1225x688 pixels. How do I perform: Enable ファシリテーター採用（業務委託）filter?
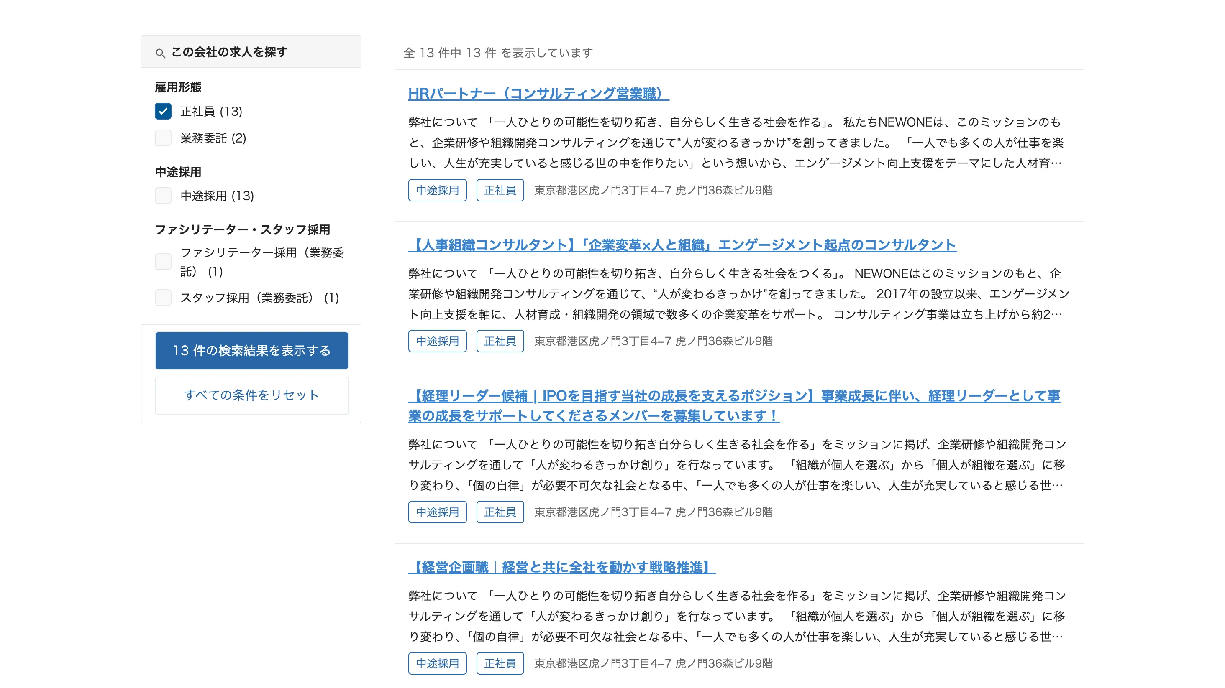click(163, 262)
